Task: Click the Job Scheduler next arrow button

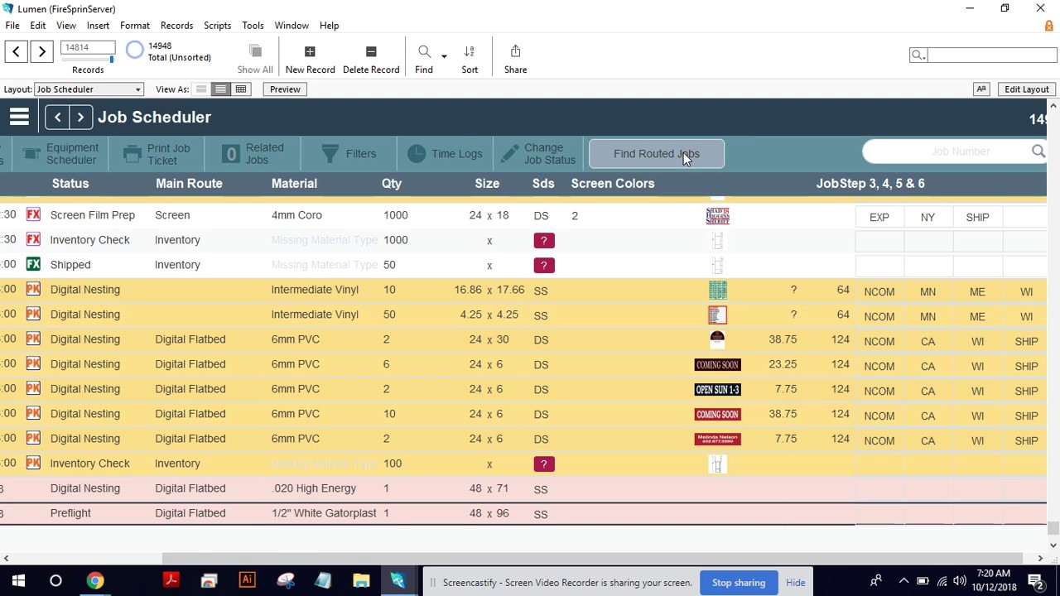Action: pyautogui.click(x=80, y=118)
